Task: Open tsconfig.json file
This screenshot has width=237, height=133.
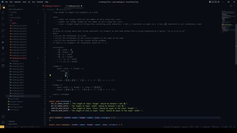Action: tap(14, 110)
